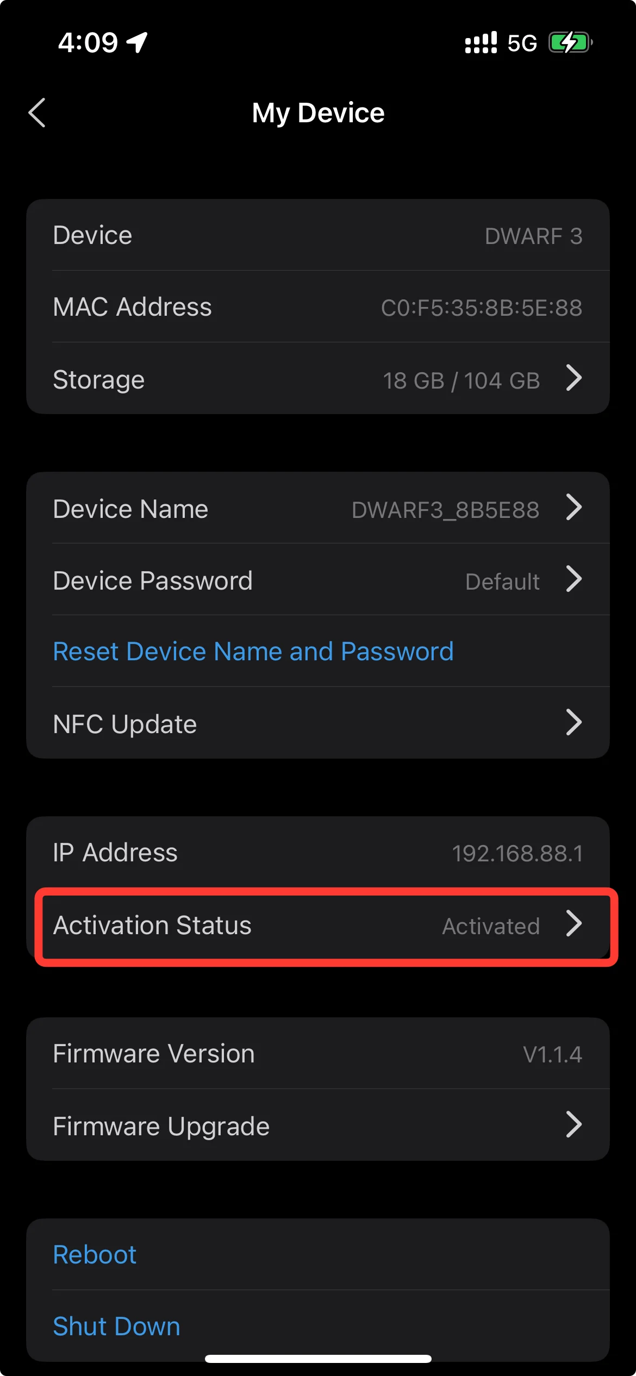
Task: Tap the back arrow icon
Action: pyautogui.click(x=37, y=113)
